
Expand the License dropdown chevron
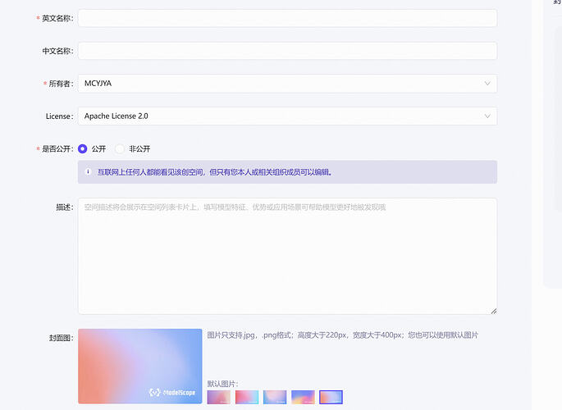click(x=487, y=116)
